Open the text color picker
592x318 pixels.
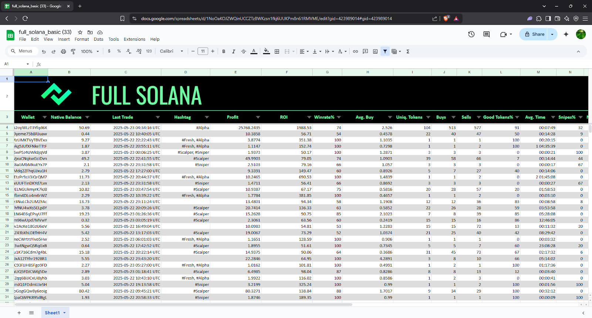254,51
